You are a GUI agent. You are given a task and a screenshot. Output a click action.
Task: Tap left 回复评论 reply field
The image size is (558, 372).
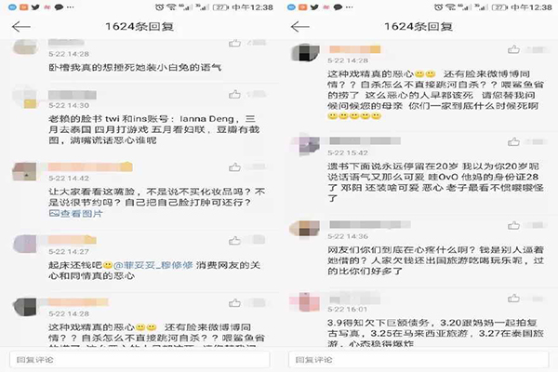pos(139,360)
